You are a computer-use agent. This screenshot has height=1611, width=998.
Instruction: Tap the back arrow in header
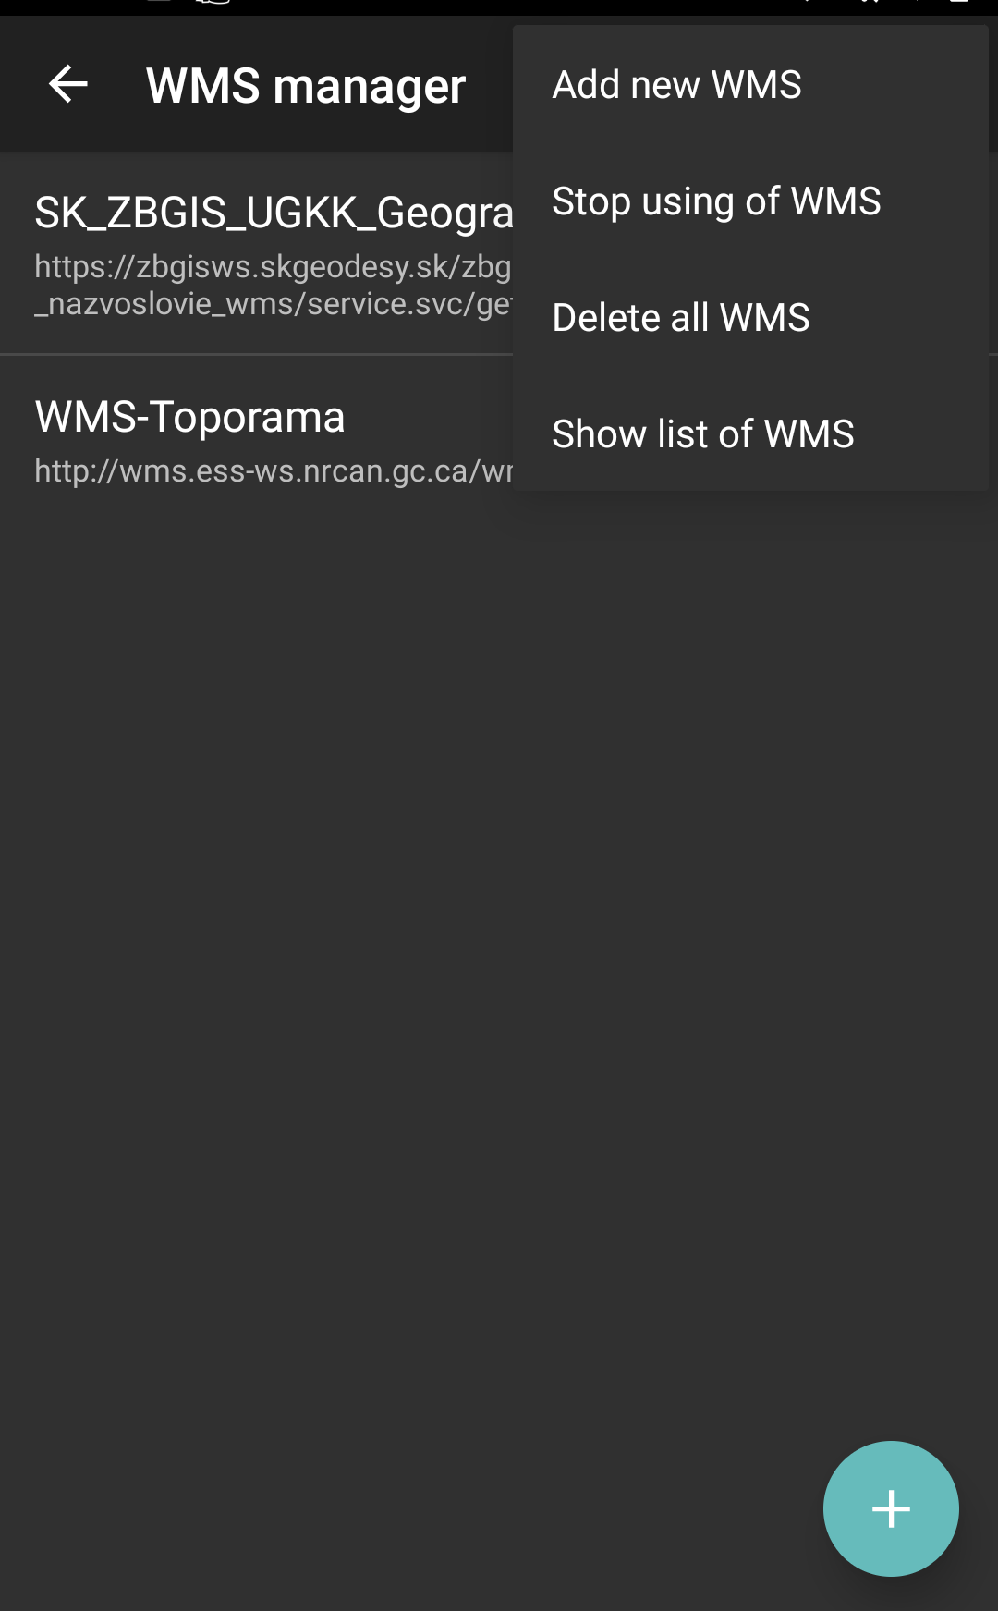click(67, 84)
